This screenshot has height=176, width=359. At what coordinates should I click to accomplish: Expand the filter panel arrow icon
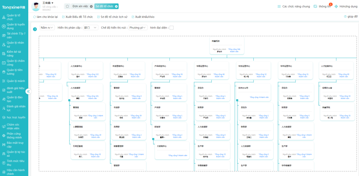35,29
